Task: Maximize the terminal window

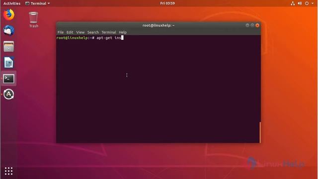Action: [x=252, y=25]
